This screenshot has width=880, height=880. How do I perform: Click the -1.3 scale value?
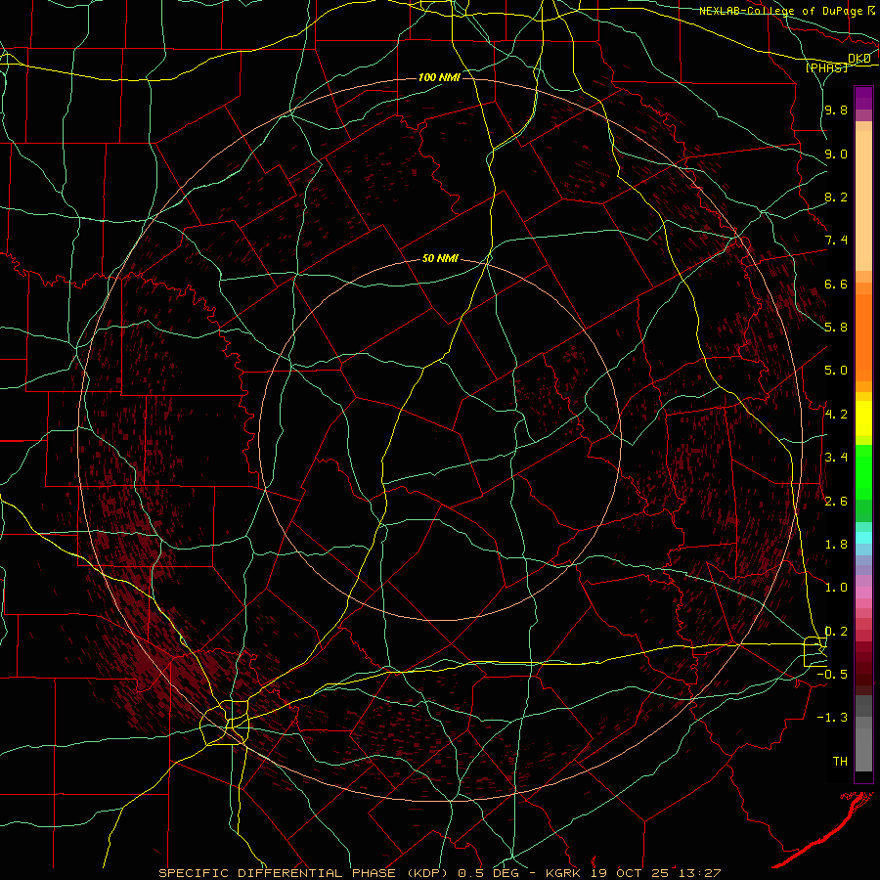[x=832, y=718]
